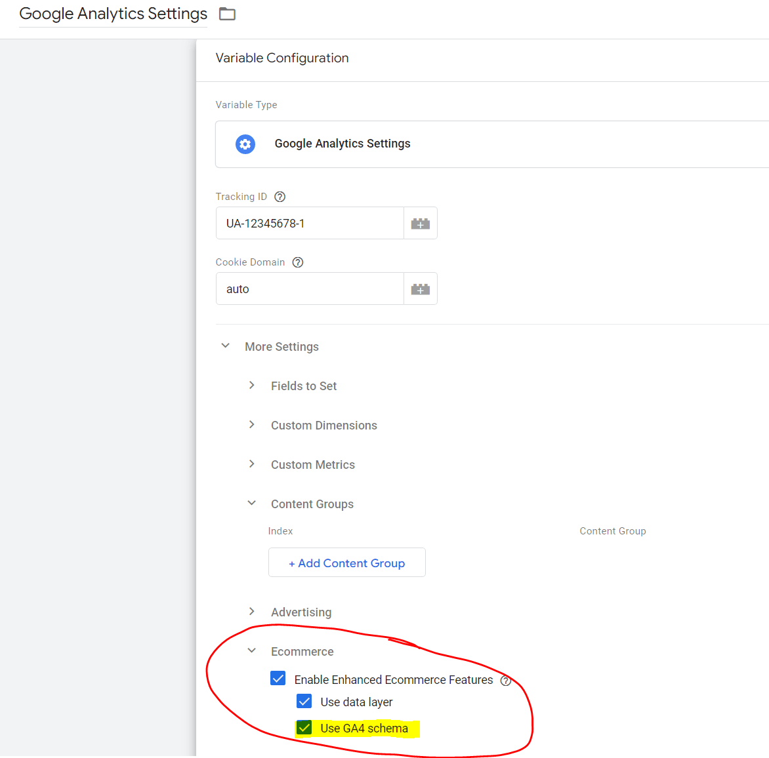
Task: Open help tooltip for Cookie Domain
Action: (298, 262)
